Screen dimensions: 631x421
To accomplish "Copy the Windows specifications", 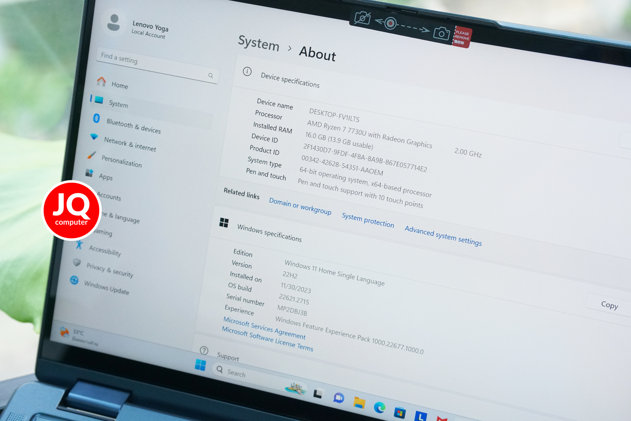I will coord(609,305).
